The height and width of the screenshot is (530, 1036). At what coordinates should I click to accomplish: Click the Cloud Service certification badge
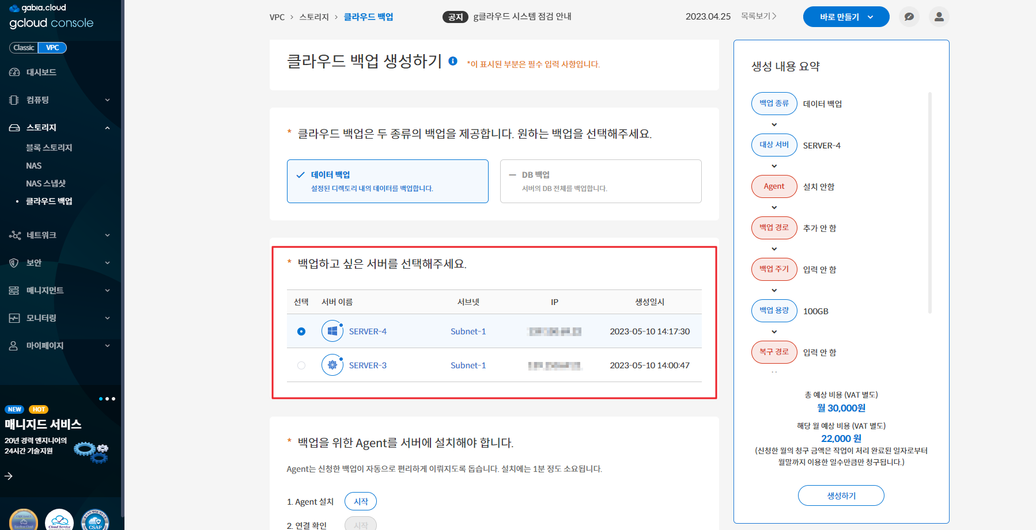[x=59, y=520]
